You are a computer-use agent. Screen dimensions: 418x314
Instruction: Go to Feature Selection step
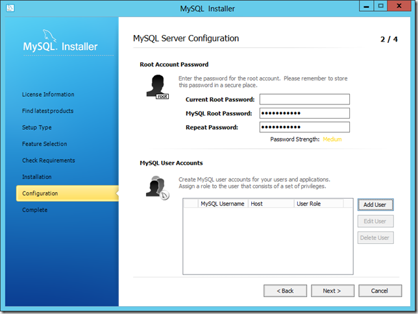tap(44, 144)
